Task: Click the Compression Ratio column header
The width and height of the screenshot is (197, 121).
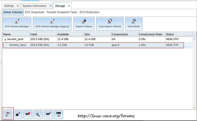Action: 150,34
